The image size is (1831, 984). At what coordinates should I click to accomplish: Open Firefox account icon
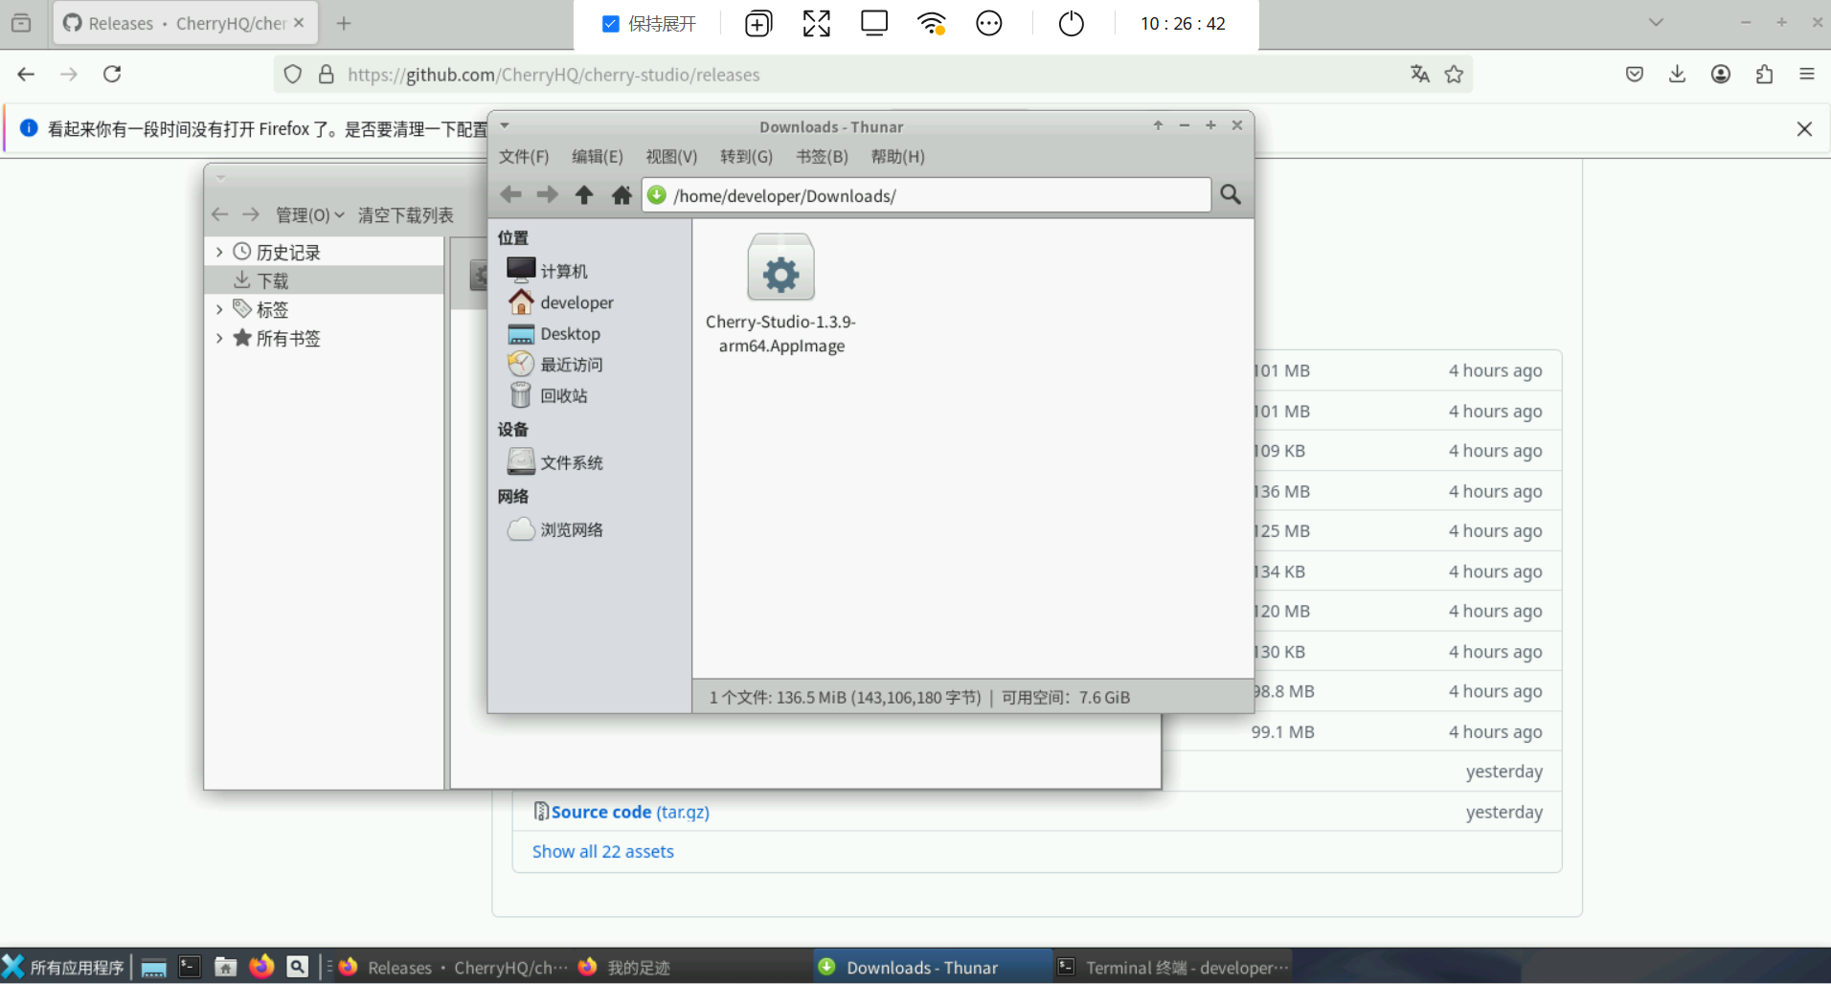pos(1721,75)
